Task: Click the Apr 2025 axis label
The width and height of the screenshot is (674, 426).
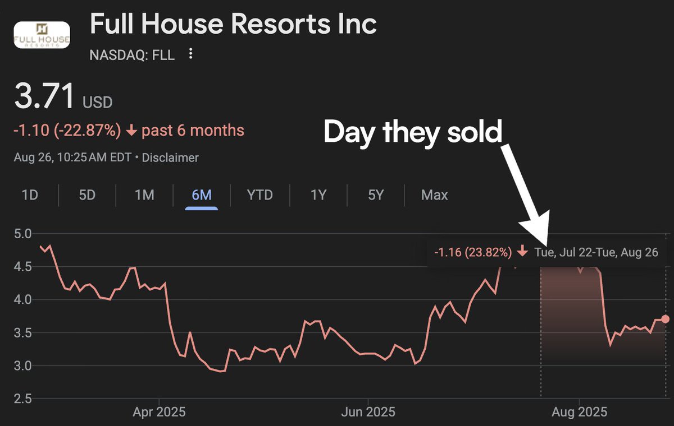Action: click(x=159, y=412)
